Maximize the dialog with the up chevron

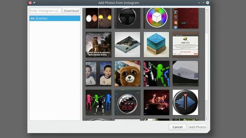[x=203, y=3]
